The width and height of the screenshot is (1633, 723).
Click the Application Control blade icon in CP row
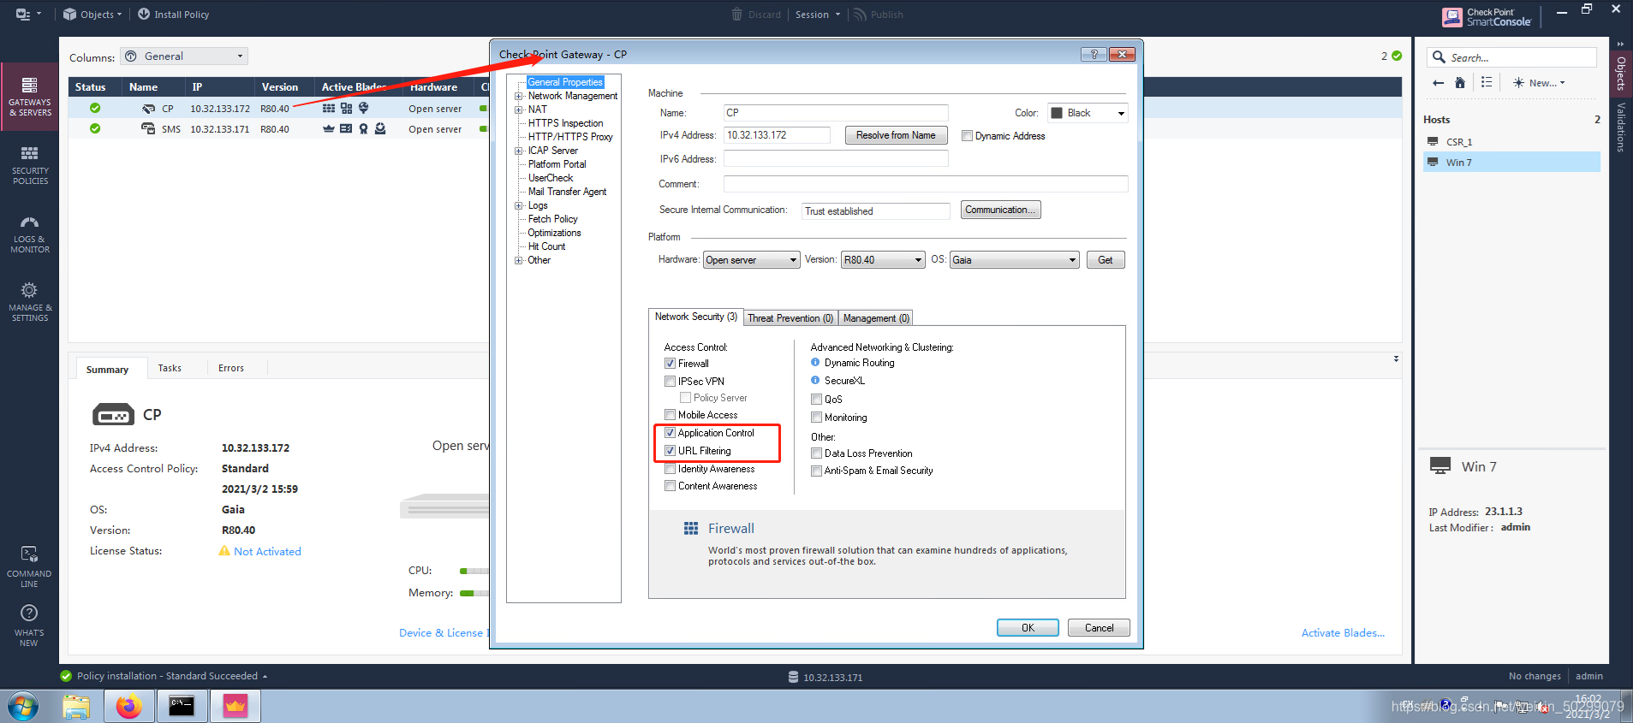tap(347, 109)
